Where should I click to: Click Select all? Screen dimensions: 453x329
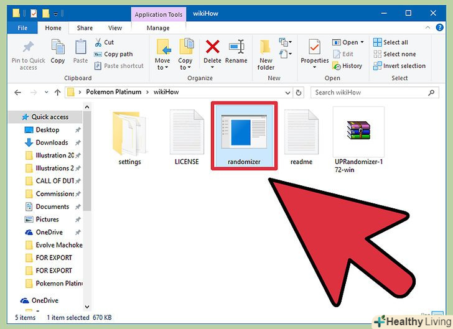(391, 42)
